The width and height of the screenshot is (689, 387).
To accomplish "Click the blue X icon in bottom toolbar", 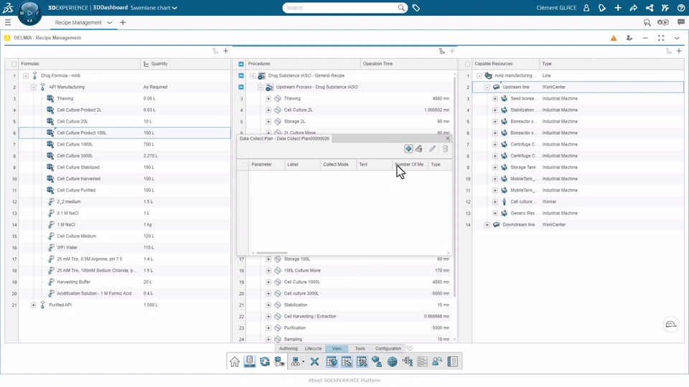I will 314,361.
